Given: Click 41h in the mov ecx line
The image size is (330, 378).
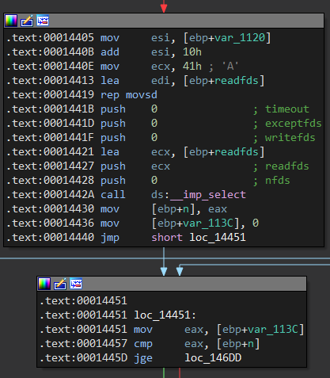Looking at the screenshot, I should [192, 67].
